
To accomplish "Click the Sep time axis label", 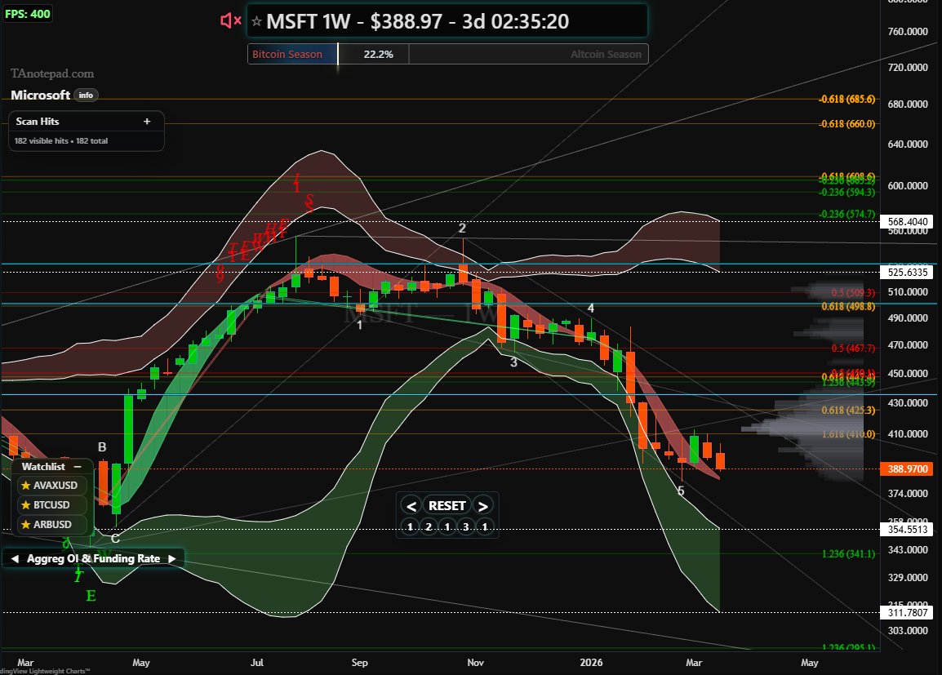I will (x=359, y=663).
